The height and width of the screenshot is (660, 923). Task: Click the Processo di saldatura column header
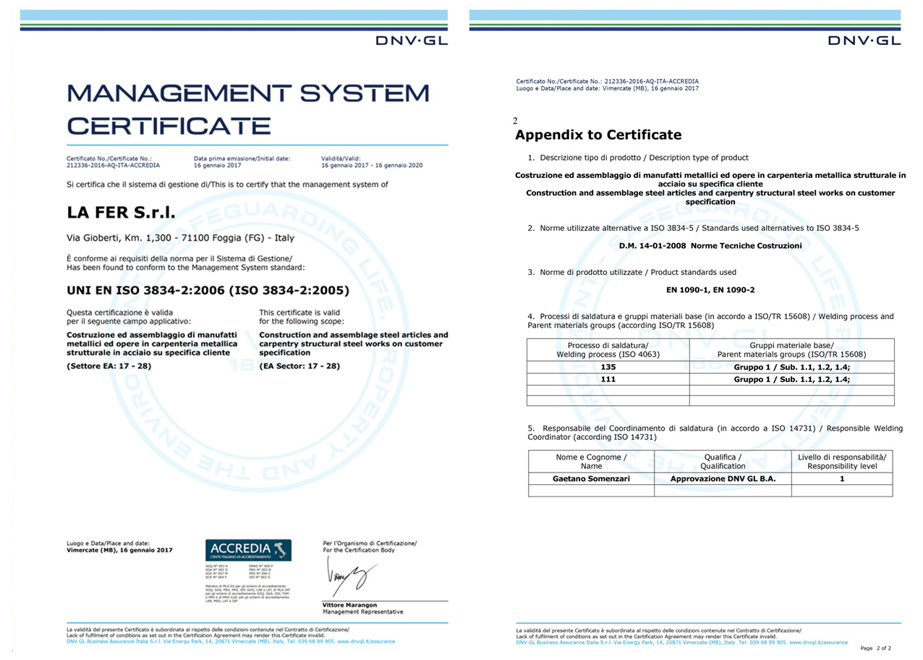pos(608,350)
